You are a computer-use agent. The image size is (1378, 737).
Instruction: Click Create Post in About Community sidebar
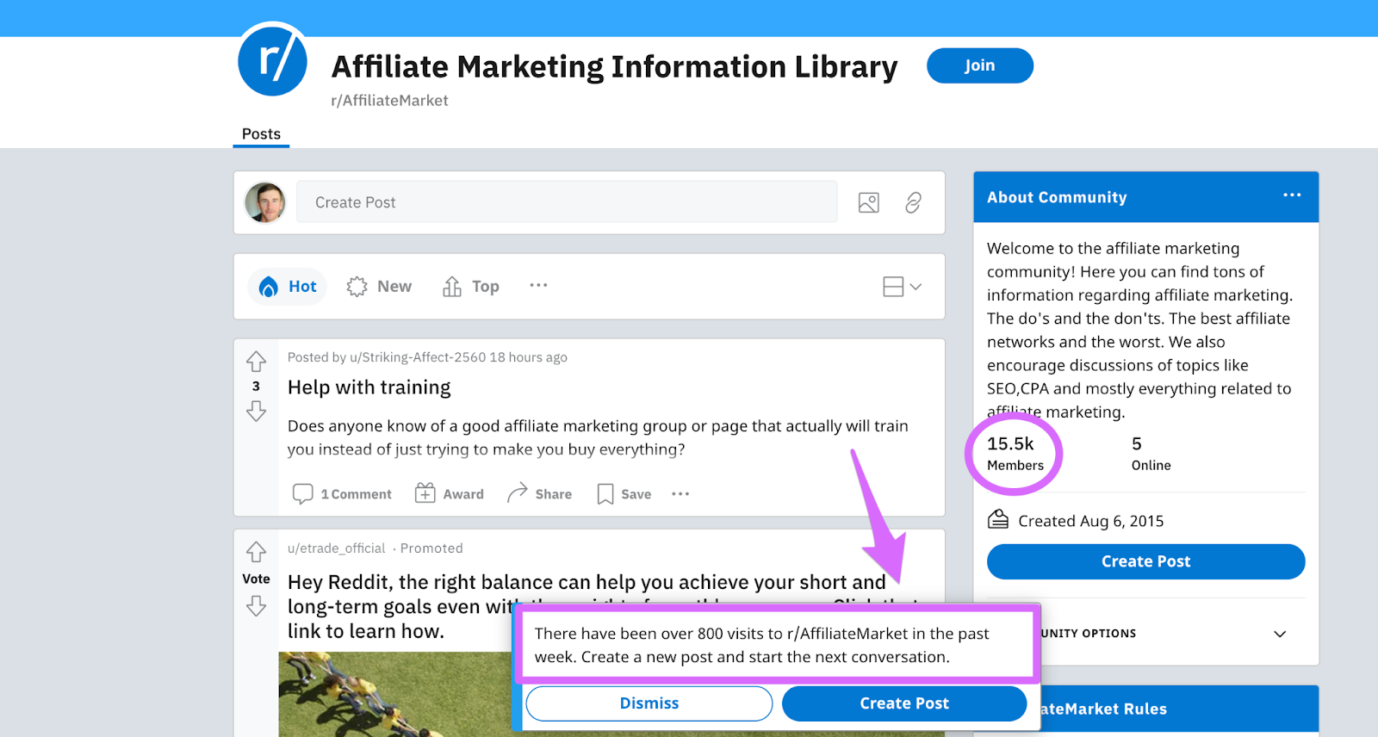tap(1145, 561)
